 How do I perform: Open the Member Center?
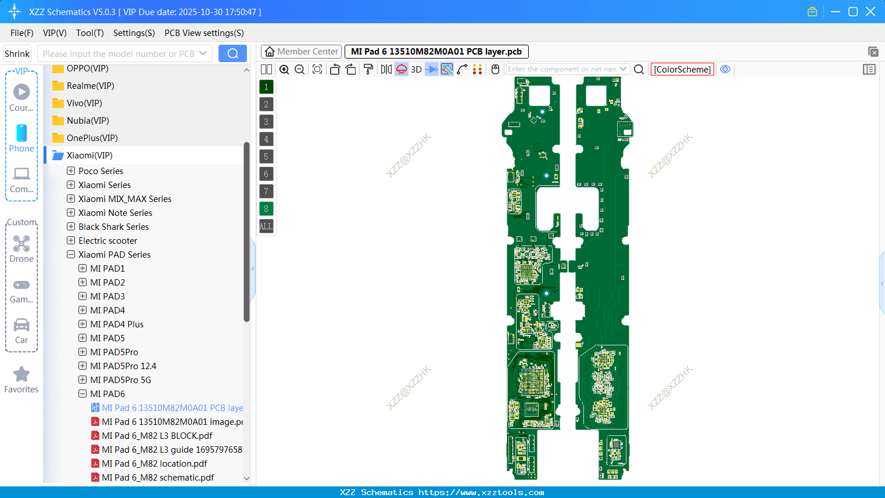pyautogui.click(x=300, y=51)
